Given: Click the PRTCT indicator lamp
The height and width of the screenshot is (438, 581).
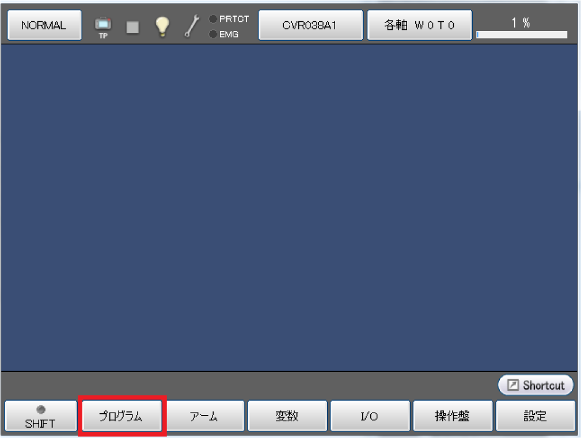Looking at the screenshot, I should click(x=213, y=18).
